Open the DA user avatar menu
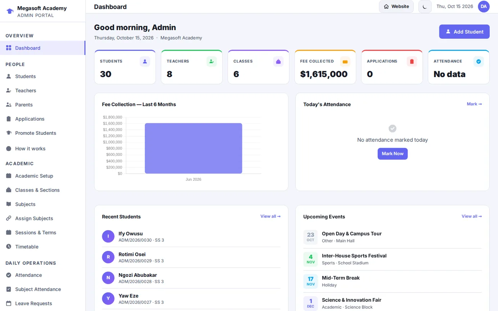This screenshot has width=498, height=311. coord(484,7)
